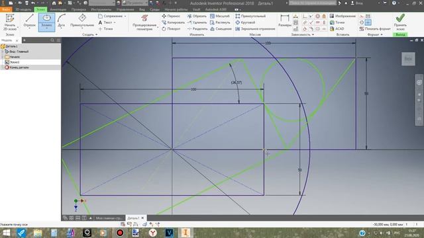The image size is (424, 238).
Task: Click Проецирование геометрии tool
Action: [144, 22]
